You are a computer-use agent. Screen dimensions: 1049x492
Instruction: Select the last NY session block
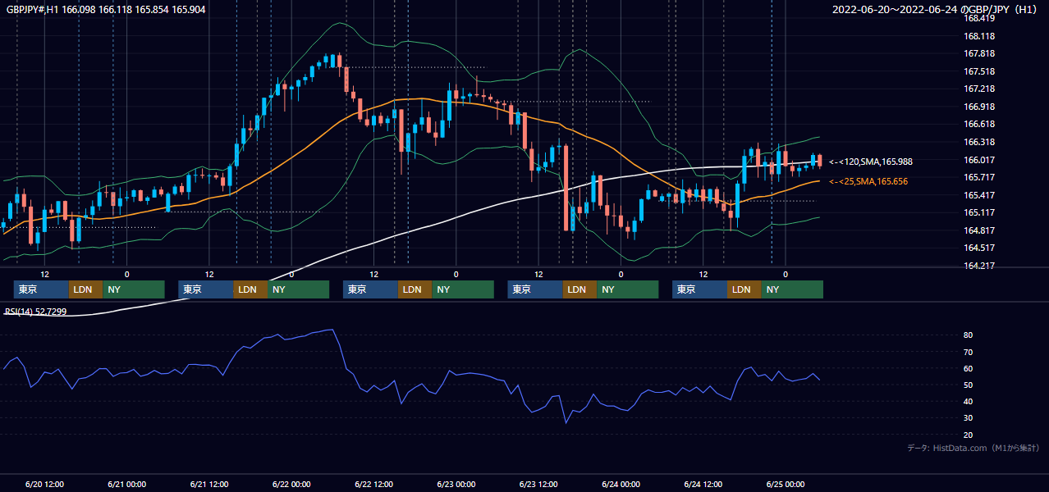pos(792,289)
